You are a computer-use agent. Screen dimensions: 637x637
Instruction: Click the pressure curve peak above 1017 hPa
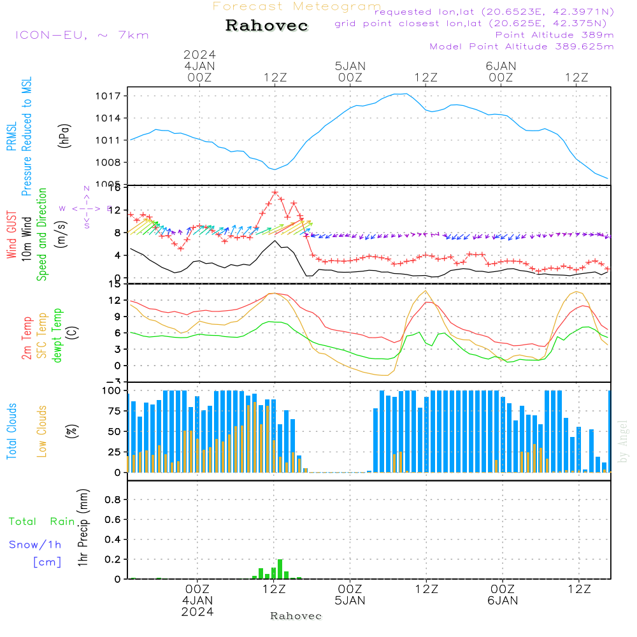[x=402, y=94]
